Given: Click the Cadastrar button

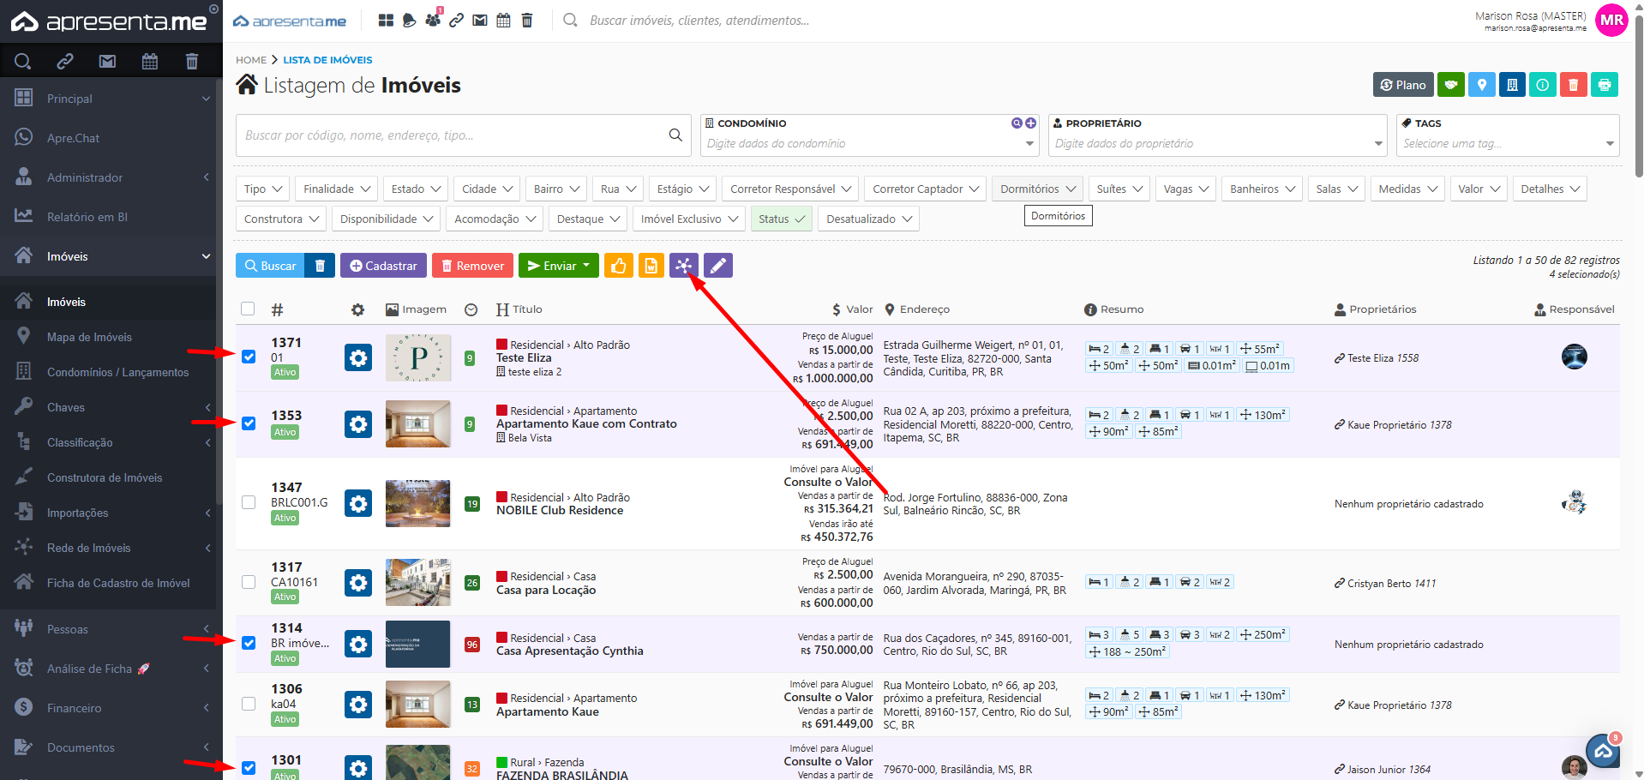Looking at the screenshot, I should tap(383, 266).
